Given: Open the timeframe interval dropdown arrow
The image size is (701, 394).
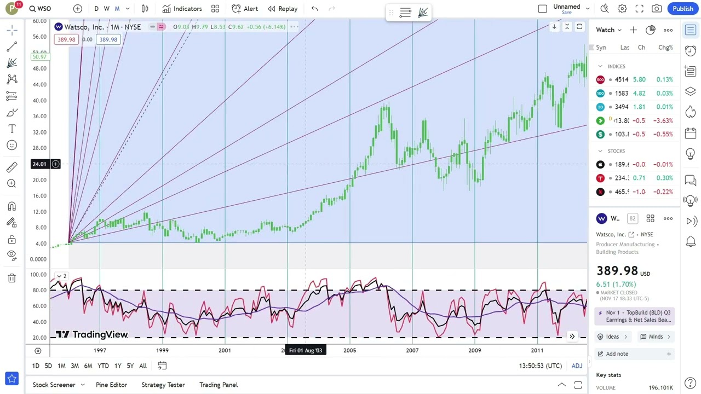Looking at the screenshot, I should pyautogui.click(x=128, y=9).
